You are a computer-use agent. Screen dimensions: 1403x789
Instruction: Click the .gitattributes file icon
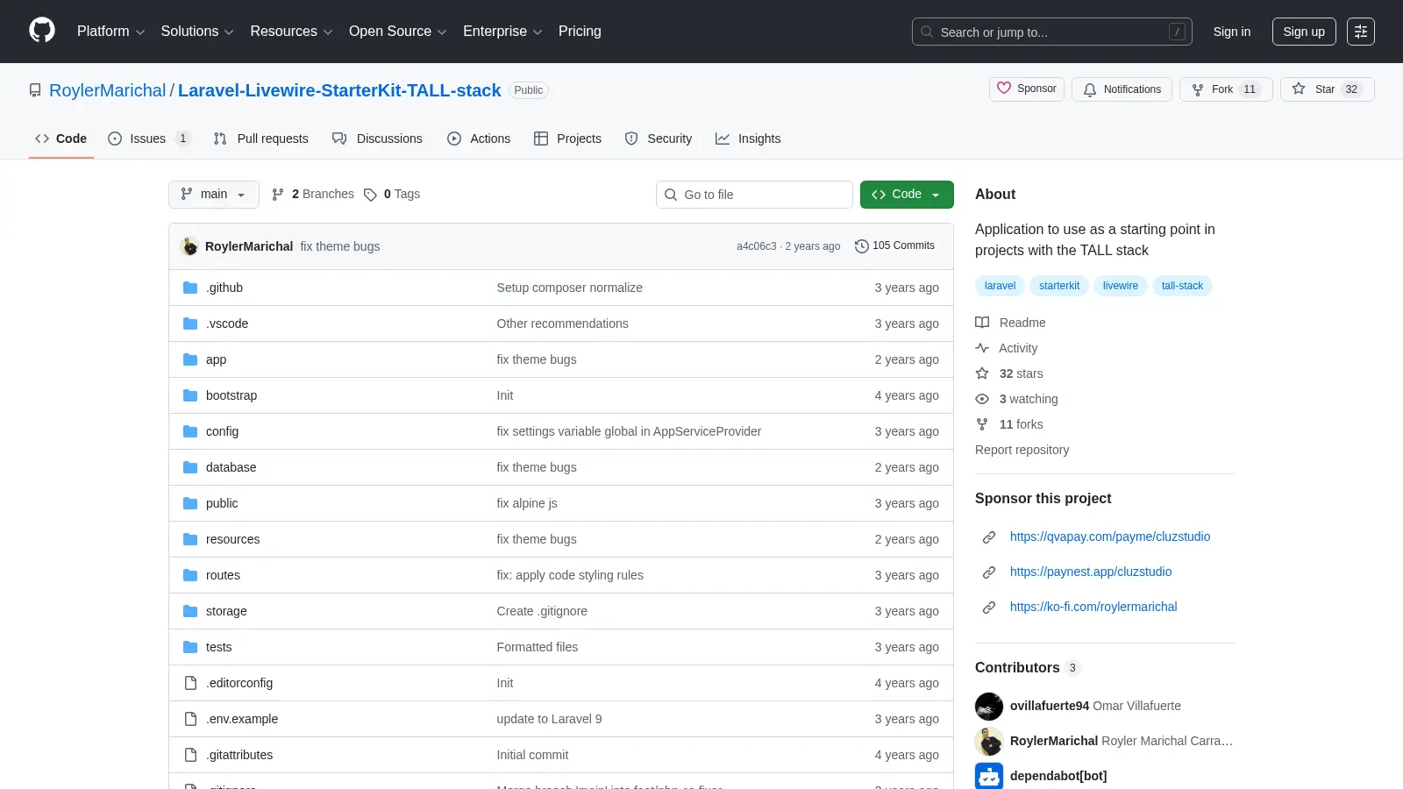point(190,755)
